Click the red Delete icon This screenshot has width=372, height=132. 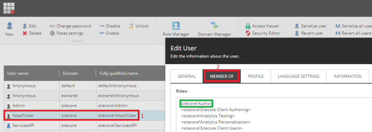(25, 33)
